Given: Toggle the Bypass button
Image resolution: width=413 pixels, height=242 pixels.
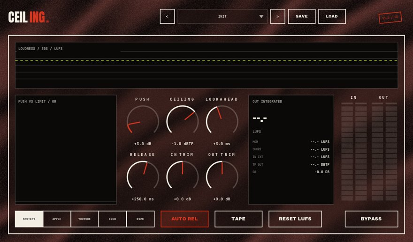Looking at the screenshot, I should (x=371, y=219).
